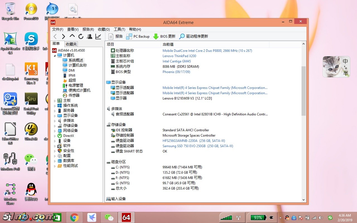Expand the 主板 tree node

[55, 101]
